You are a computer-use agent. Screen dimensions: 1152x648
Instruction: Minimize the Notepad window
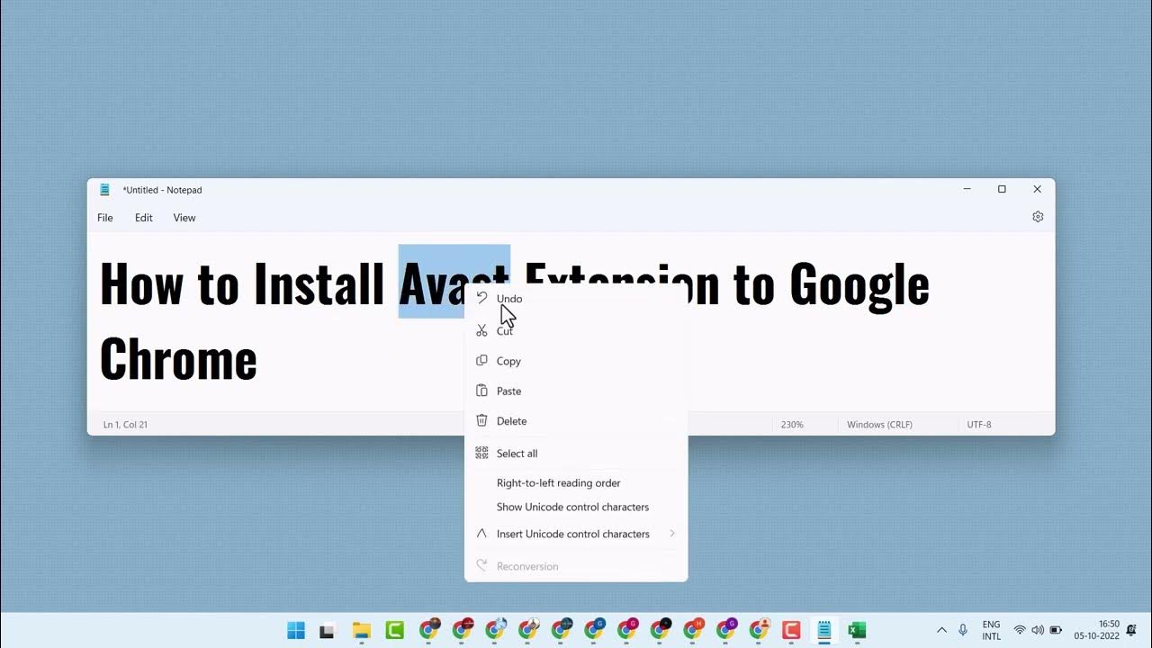(967, 190)
